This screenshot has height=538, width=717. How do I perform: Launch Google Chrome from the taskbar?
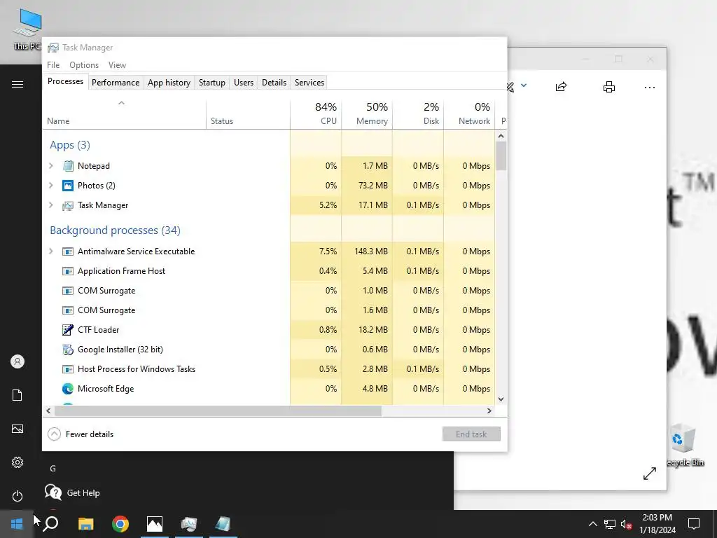120,524
